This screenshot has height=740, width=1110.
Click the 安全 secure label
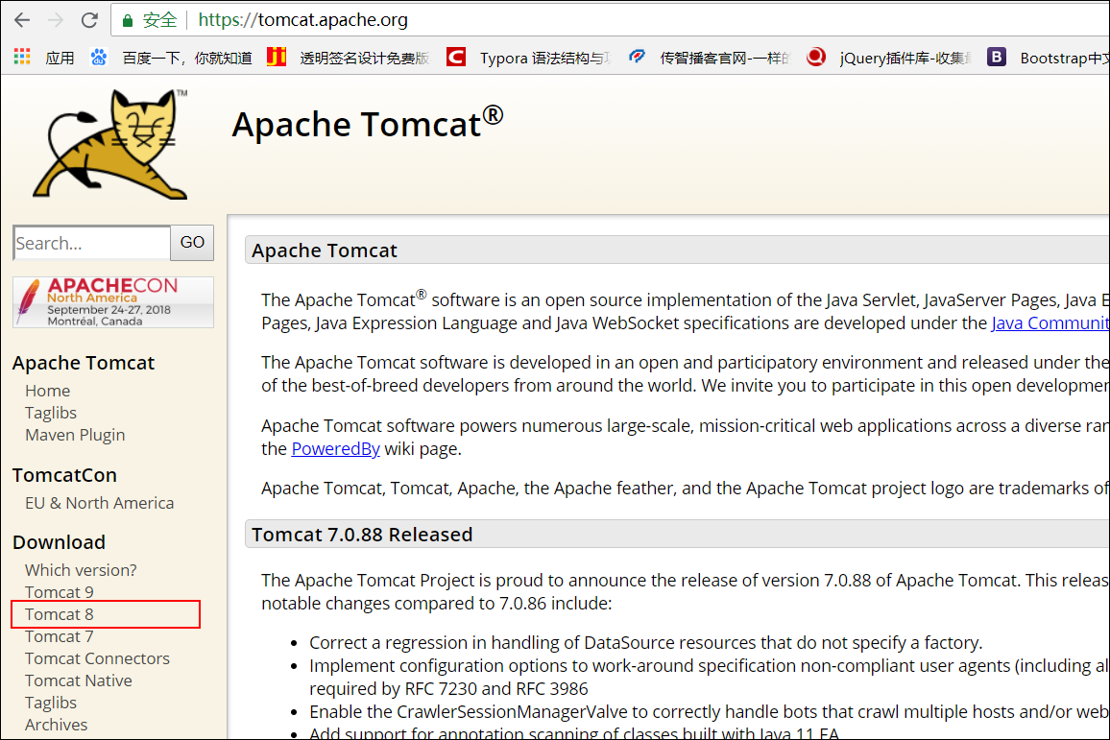pyautogui.click(x=160, y=20)
